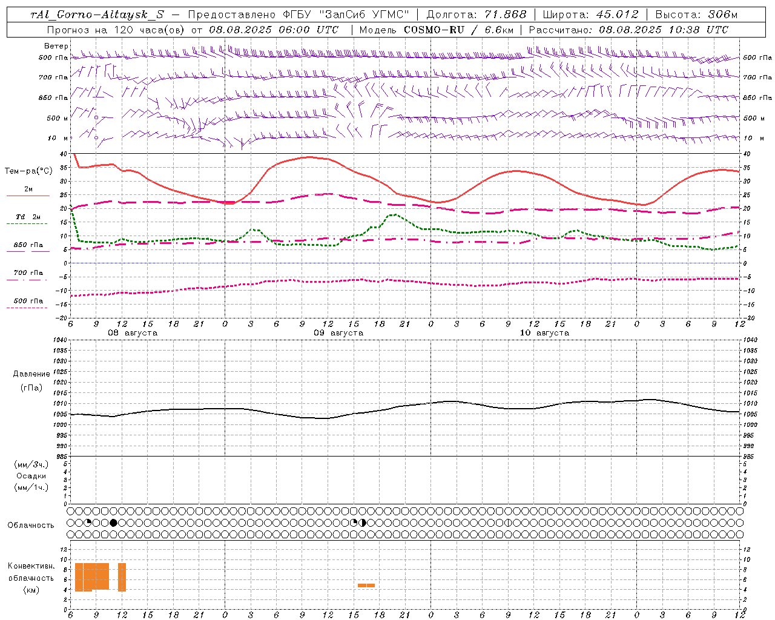This screenshot has width=775, height=620.
Task: Click the (гПа) pressure unit label
Action: [31, 387]
